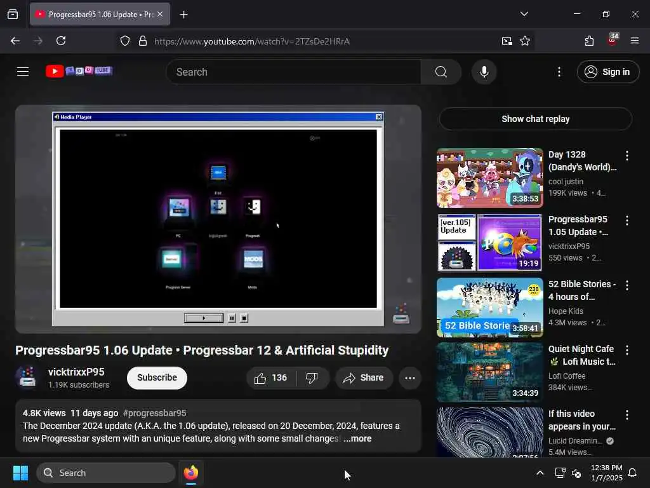Open YouTube settings three-dot menu
This screenshot has height=488, width=650.
tap(559, 72)
